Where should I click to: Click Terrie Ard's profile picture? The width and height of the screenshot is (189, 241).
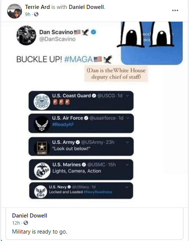(x=15, y=11)
